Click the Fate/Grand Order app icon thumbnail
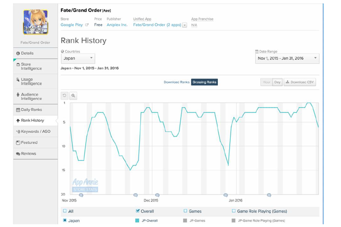341x227 pixels. pos(36,22)
